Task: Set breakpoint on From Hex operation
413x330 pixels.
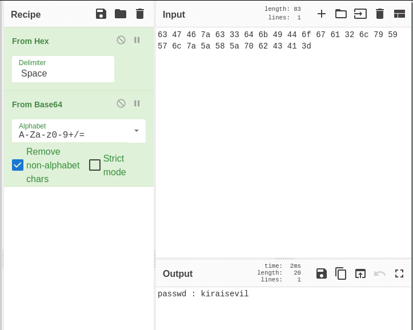Action: point(137,41)
